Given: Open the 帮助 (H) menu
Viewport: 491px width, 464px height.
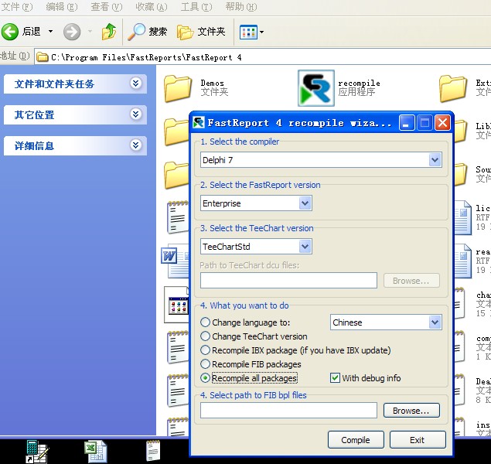Looking at the screenshot, I should tap(241, 7).
